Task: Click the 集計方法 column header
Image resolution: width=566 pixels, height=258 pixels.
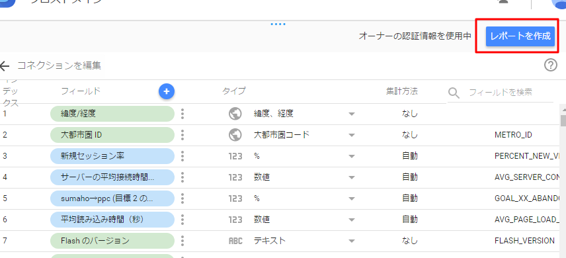Action: click(401, 91)
